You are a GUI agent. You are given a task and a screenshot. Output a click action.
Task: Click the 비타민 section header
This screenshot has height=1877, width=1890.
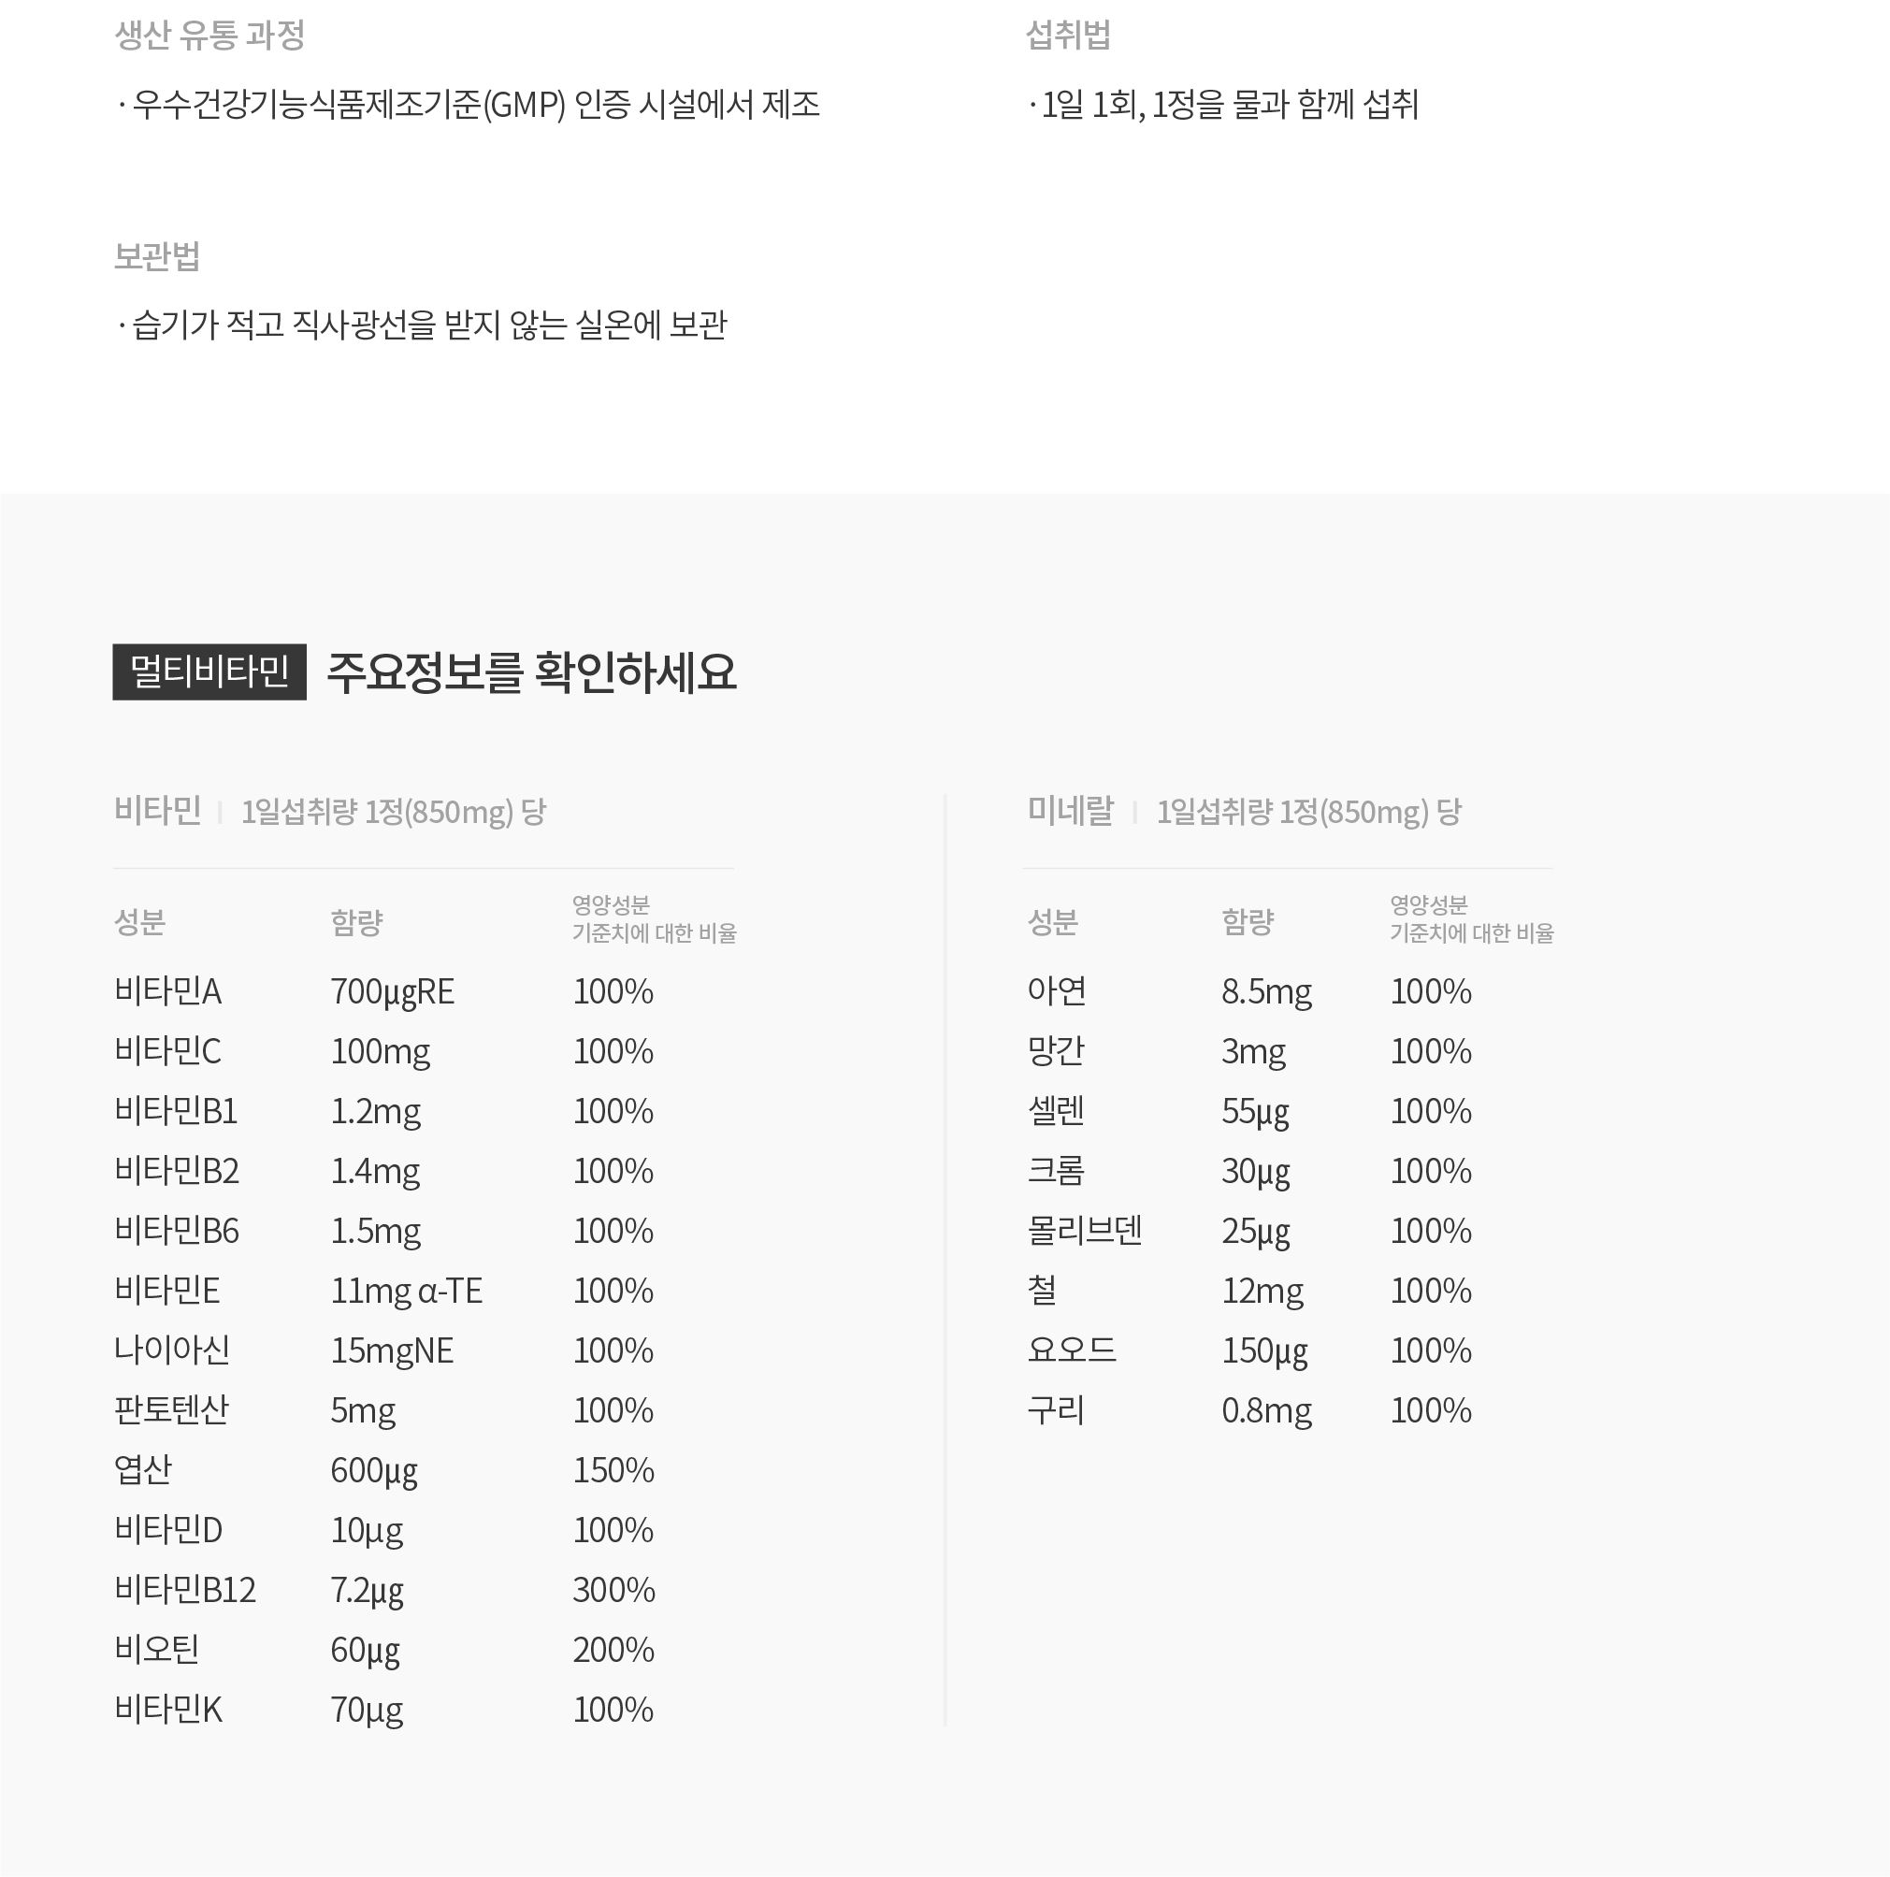coord(157,810)
